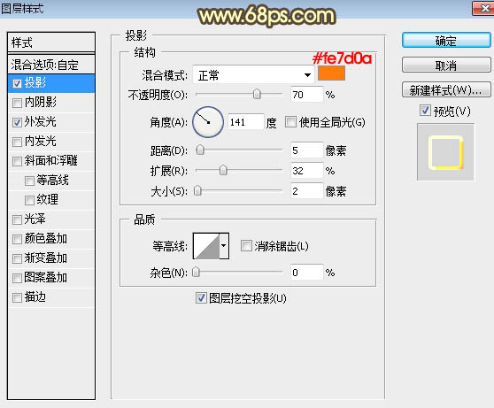Enable the 描边 stroke checkbox
The height and width of the screenshot is (408, 494).
coord(17,297)
